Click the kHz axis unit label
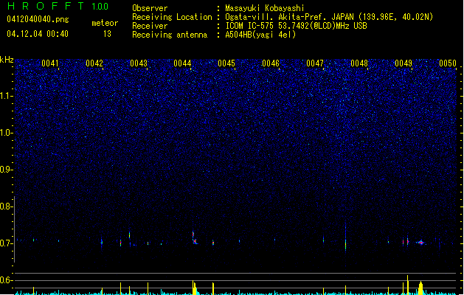The image size is (464, 295). [x=7, y=60]
